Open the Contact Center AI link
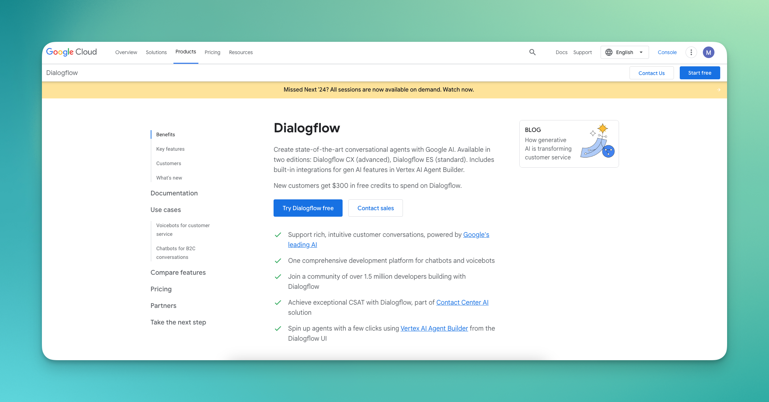769x402 pixels. point(462,302)
